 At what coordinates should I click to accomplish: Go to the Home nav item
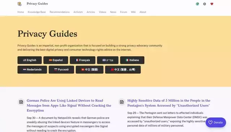[x=21, y=12]
